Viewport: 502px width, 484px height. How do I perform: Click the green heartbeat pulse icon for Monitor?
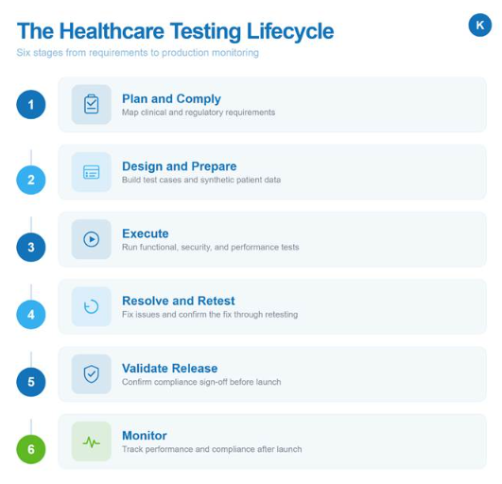click(x=92, y=441)
